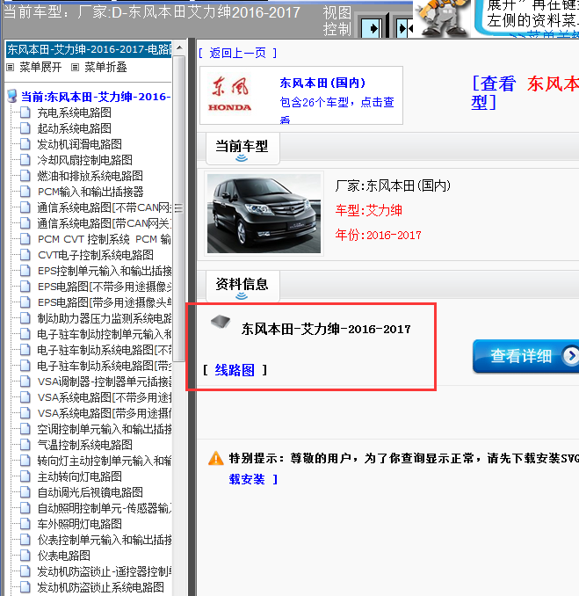Click the mechanic mascot icon
Image resolution: width=579 pixels, height=596 pixels.
(x=442, y=18)
